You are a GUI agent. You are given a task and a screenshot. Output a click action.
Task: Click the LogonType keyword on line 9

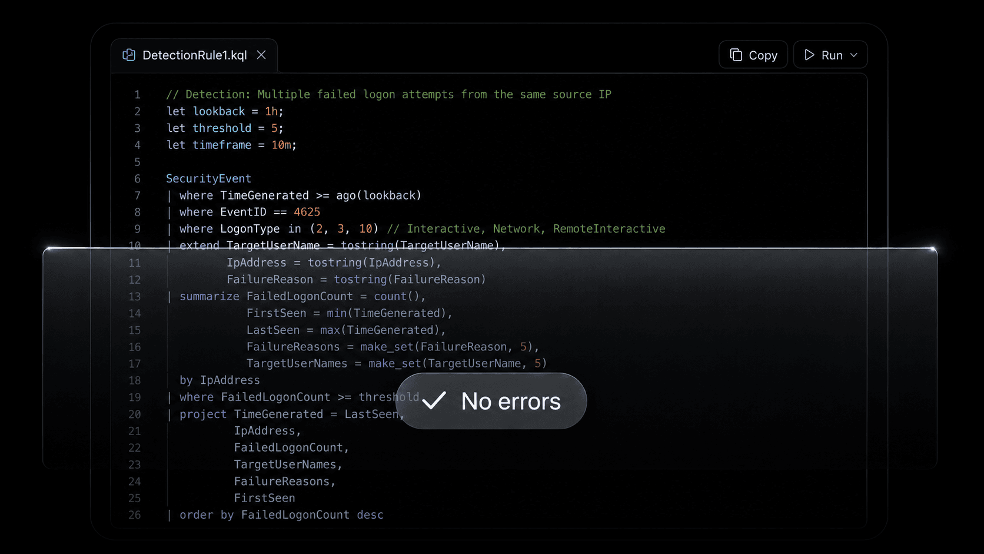pyautogui.click(x=250, y=228)
